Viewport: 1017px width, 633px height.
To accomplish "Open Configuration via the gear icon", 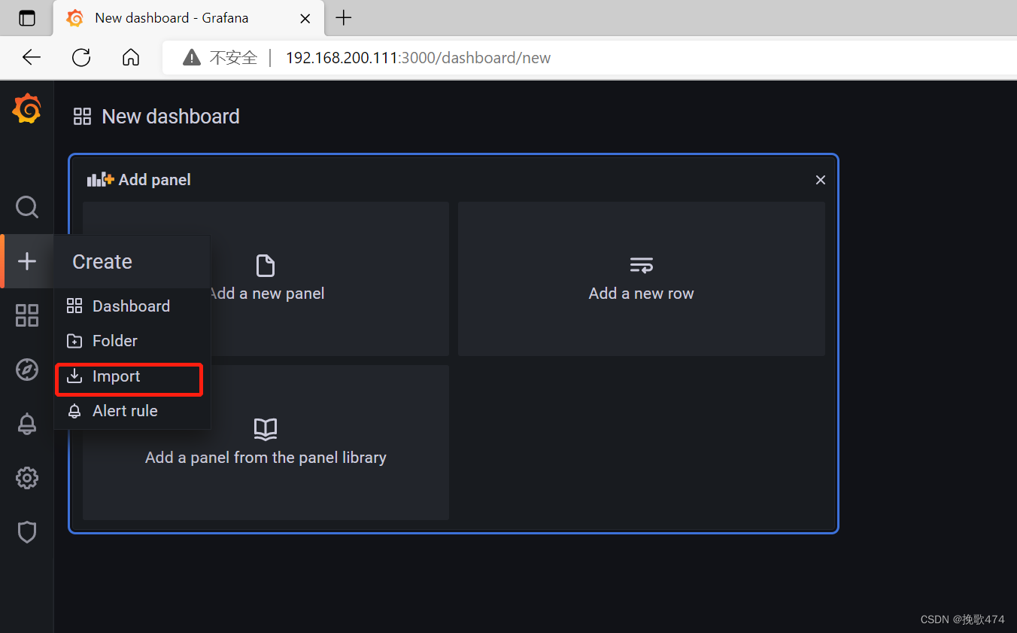I will coord(27,478).
